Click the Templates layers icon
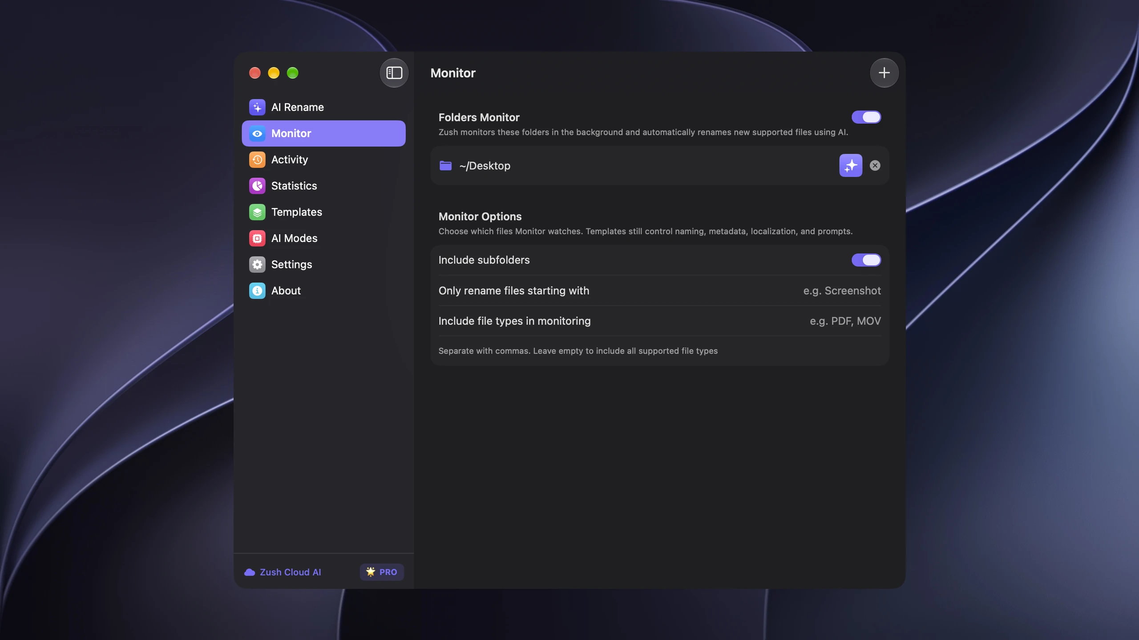This screenshot has height=640, width=1139. [257, 212]
